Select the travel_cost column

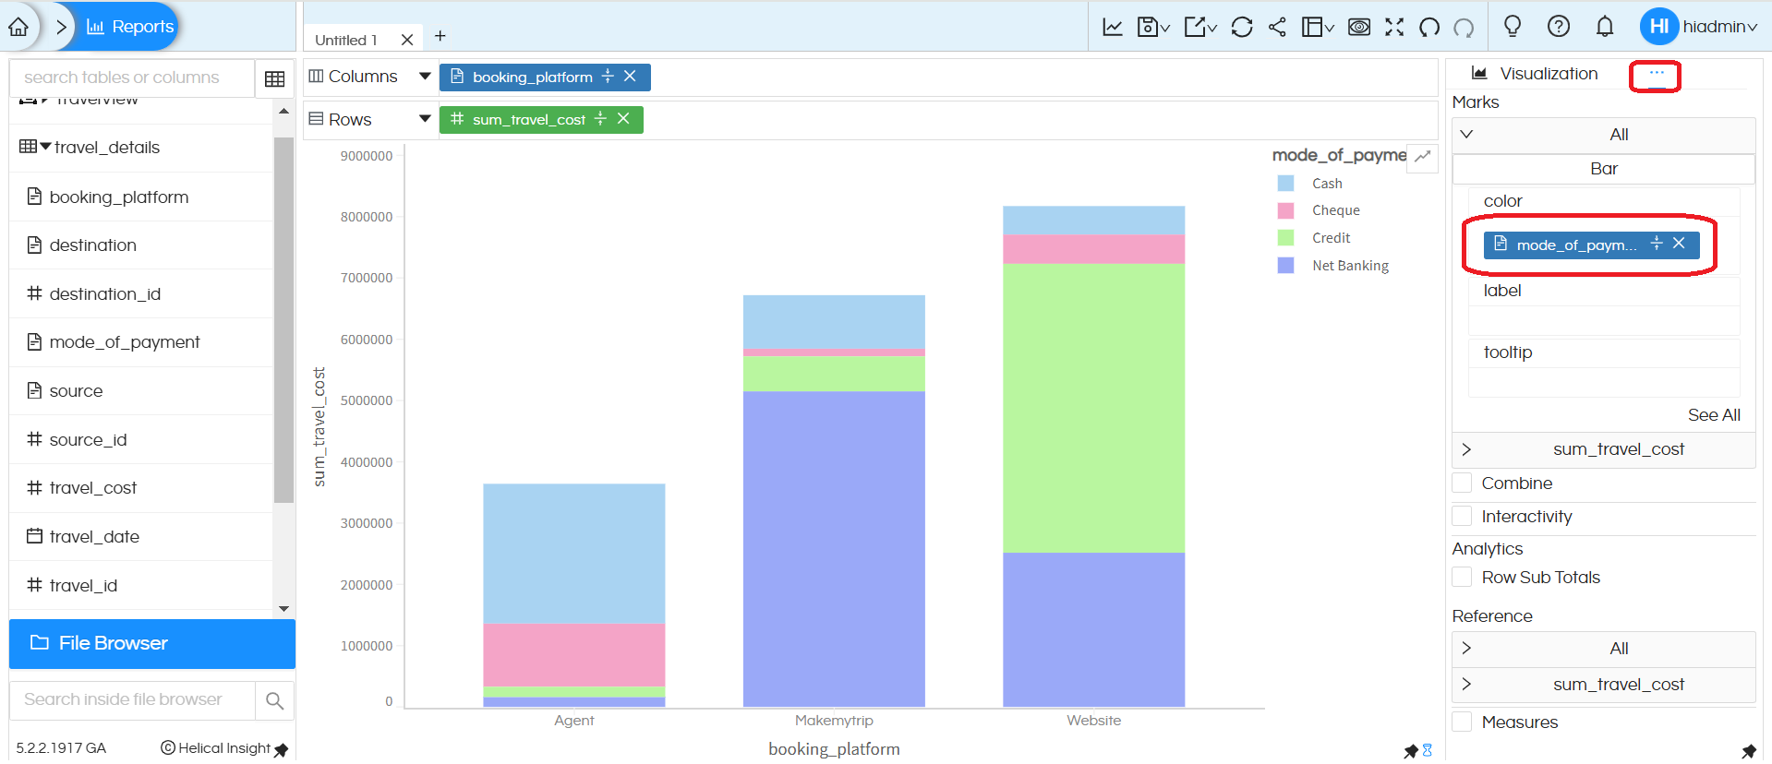coord(92,488)
